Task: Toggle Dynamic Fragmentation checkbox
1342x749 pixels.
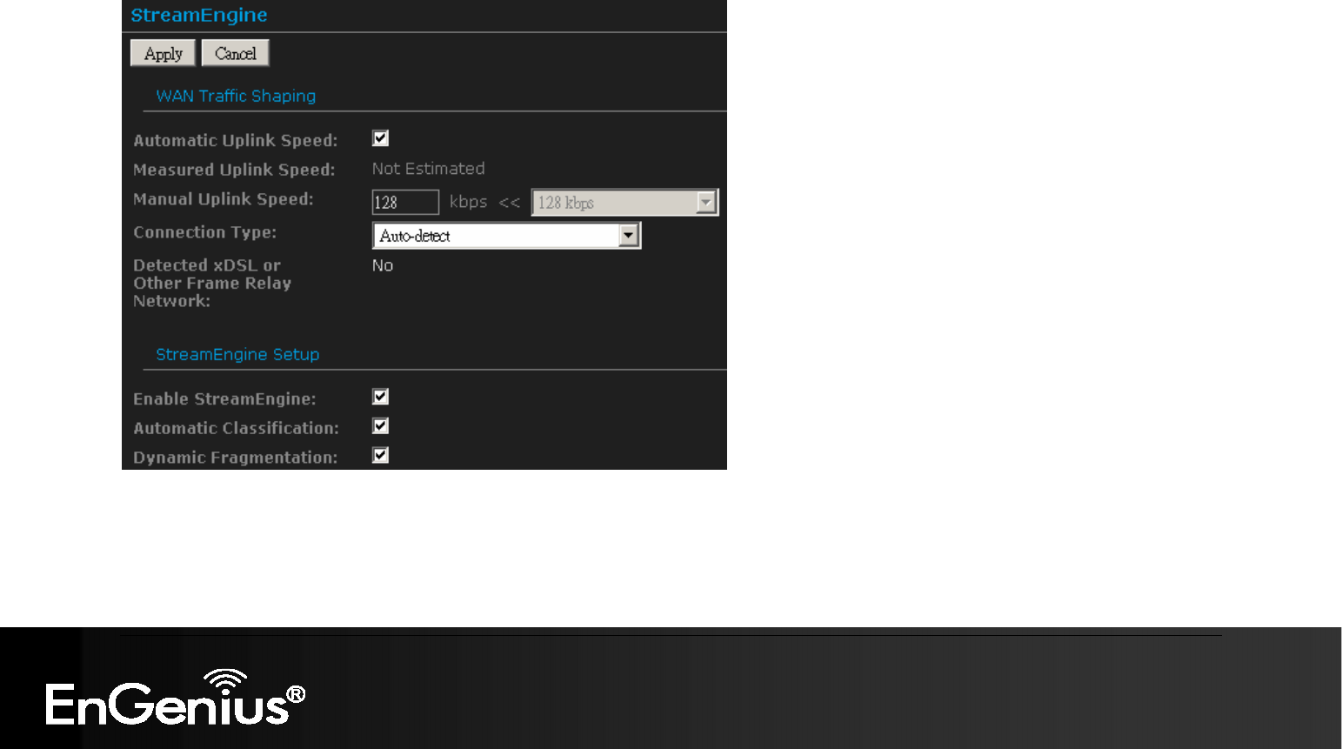Action: coord(380,456)
